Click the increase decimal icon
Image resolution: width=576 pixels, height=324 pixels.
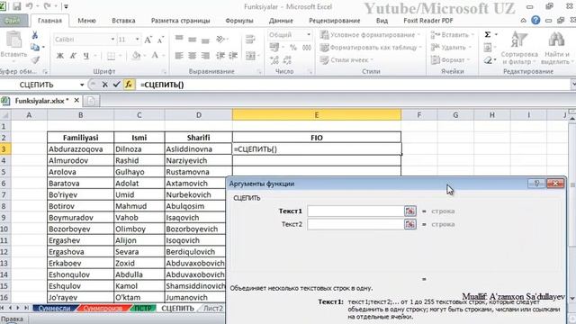274,60
